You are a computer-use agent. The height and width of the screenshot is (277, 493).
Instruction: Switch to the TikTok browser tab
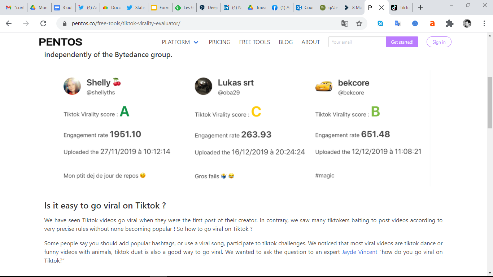coord(401,7)
